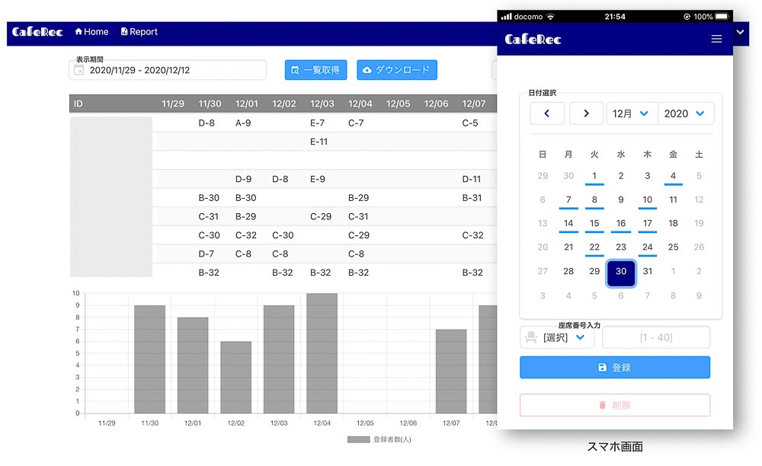This screenshot has height=466, width=762.
Task: Toggle the 登録者数(人) chart legend swatch
Action: [x=358, y=439]
